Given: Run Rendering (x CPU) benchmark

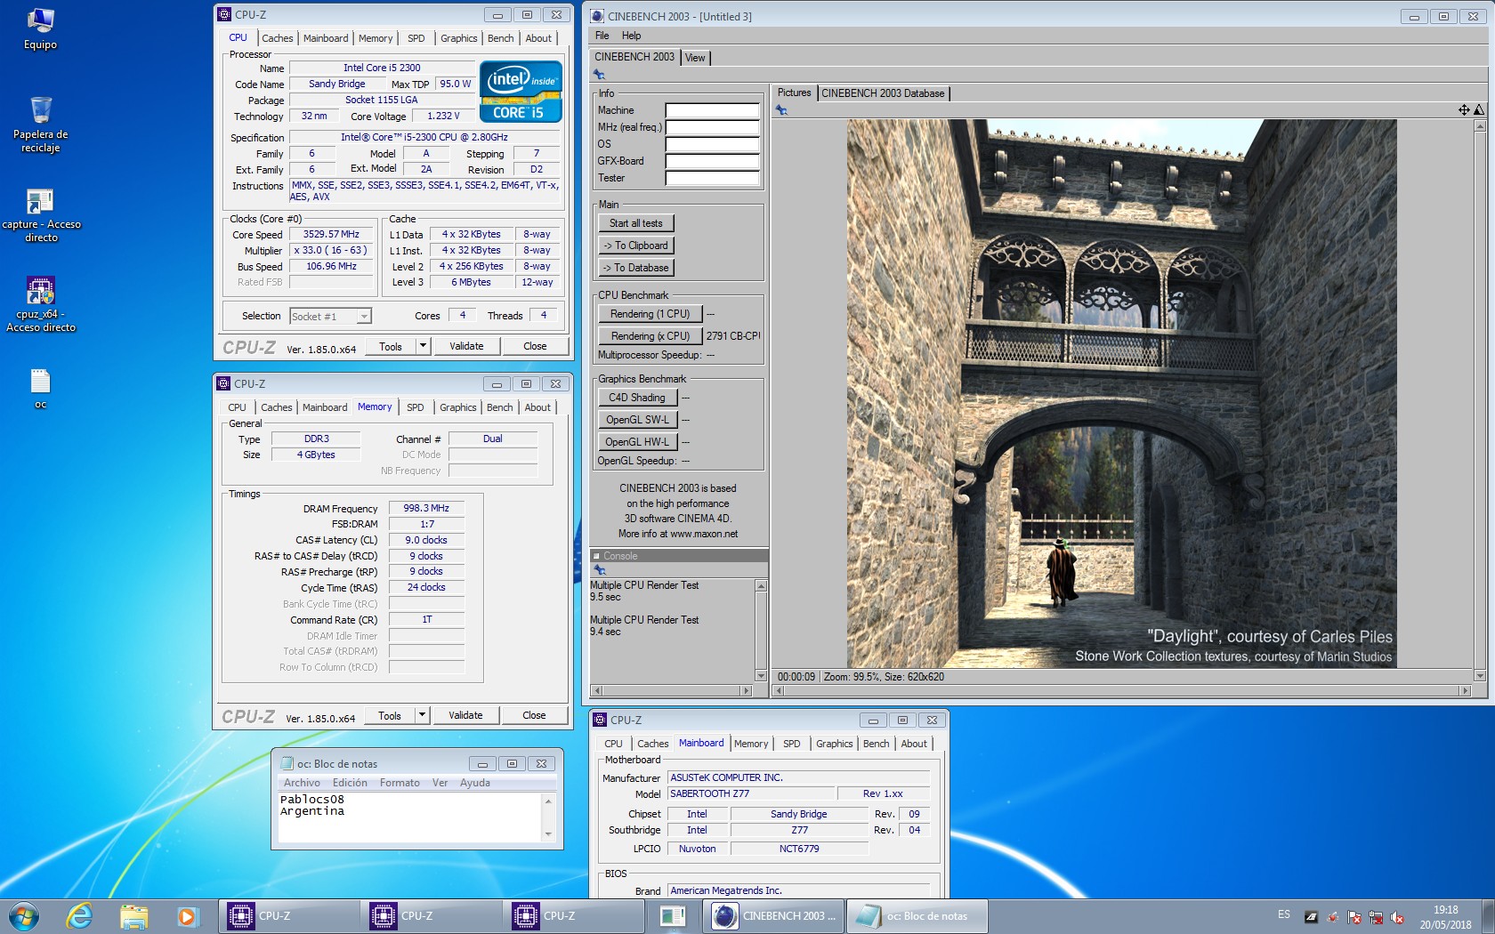Looking at the screenshot, I should pyautogui.click(x=651, y=336).
